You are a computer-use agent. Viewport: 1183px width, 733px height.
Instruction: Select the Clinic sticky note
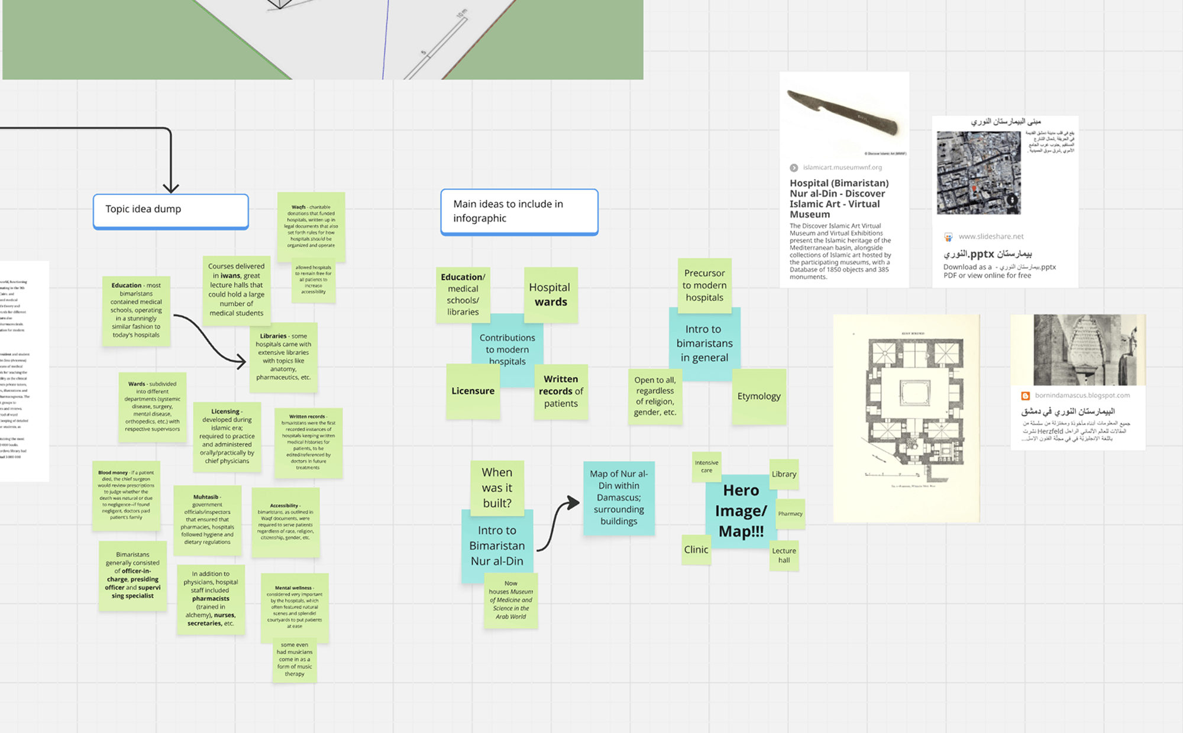click(696, 550)
